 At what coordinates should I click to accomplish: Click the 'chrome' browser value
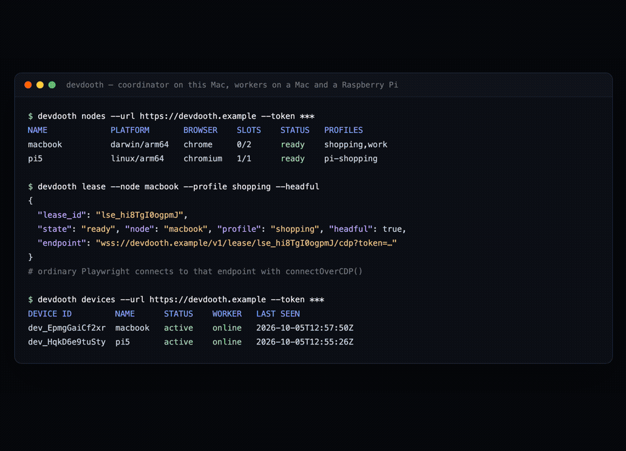pos(198,145)
